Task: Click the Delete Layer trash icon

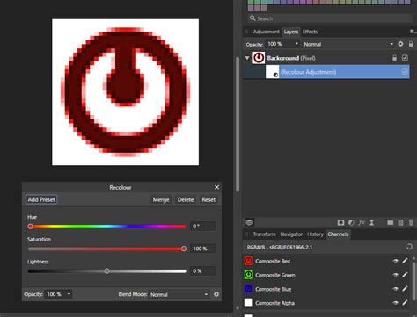Action: 411,223
